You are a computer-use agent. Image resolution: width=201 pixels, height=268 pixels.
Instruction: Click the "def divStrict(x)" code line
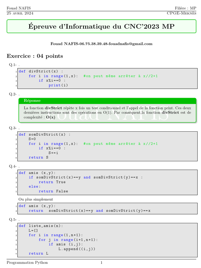pyautogui.click(x=41, y=71)
